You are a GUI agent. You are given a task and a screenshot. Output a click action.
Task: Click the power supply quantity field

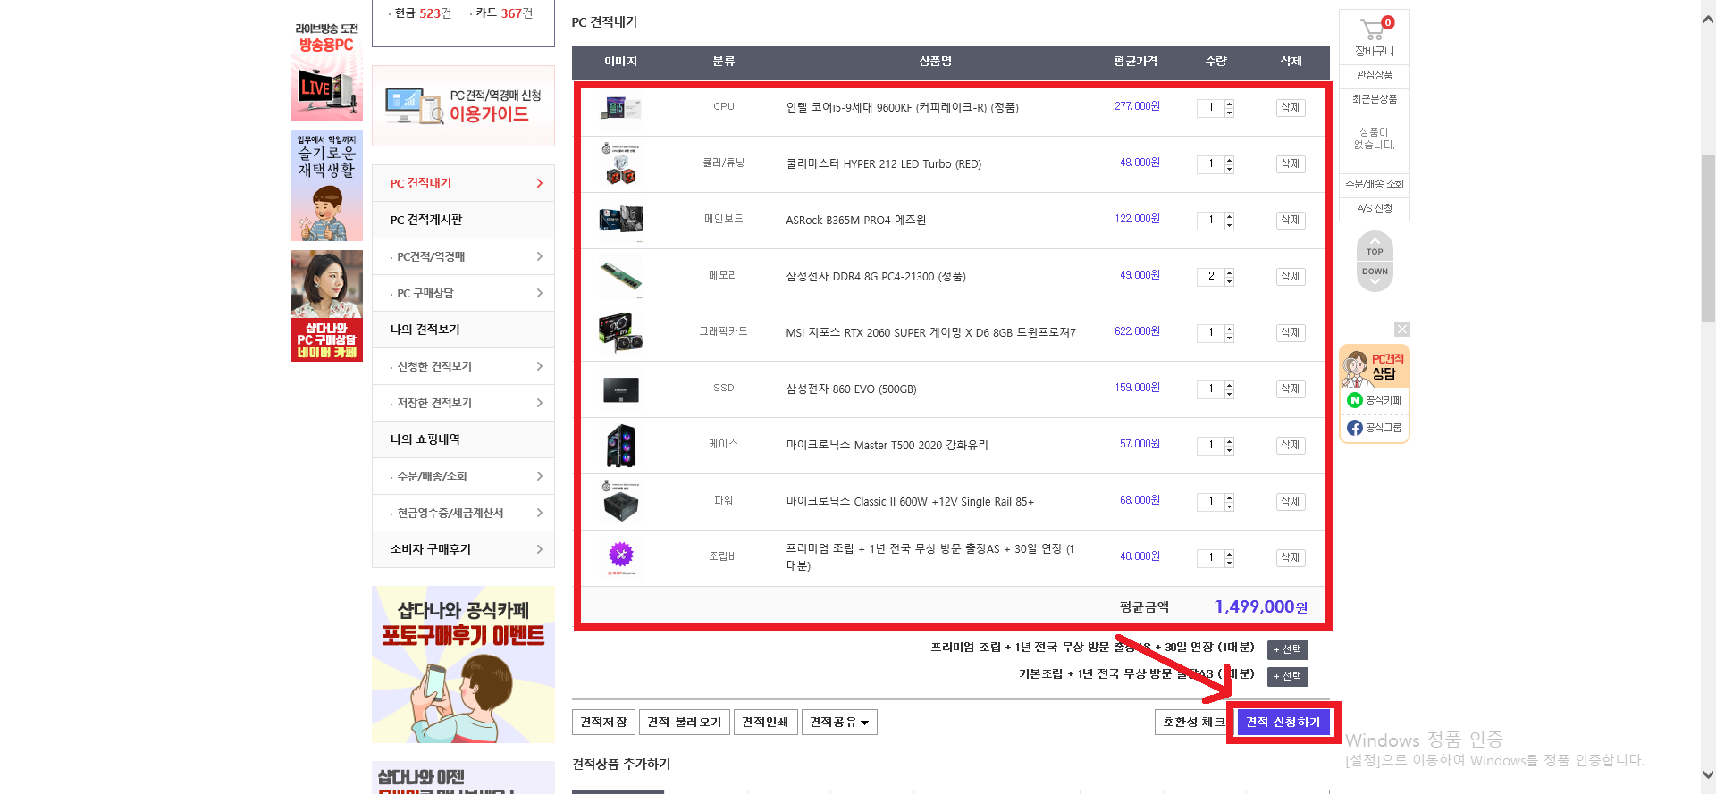[1211, 502]
